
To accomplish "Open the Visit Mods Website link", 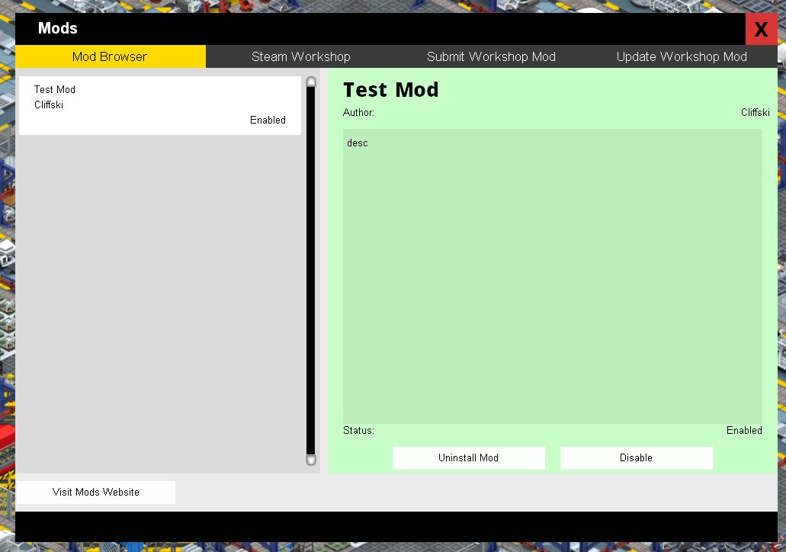I will coord(96,493).
